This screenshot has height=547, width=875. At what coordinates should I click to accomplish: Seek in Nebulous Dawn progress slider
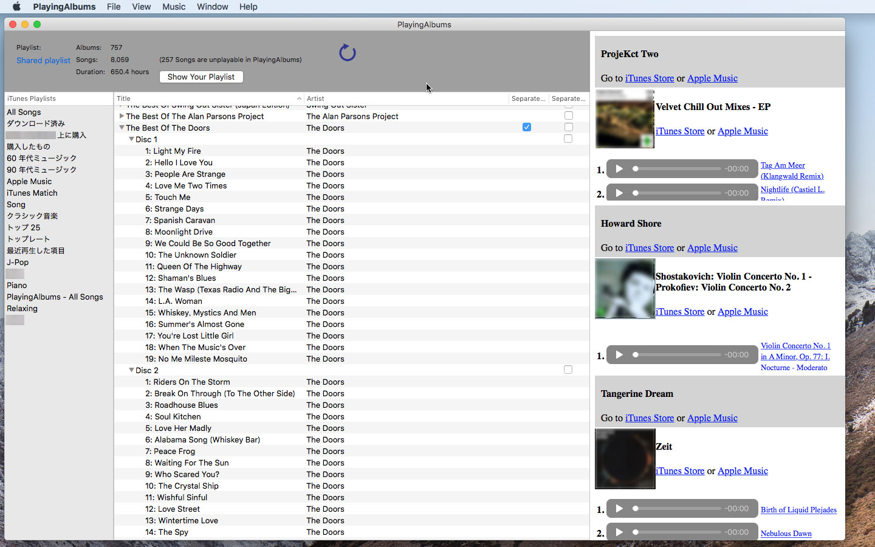pos(676,532)
